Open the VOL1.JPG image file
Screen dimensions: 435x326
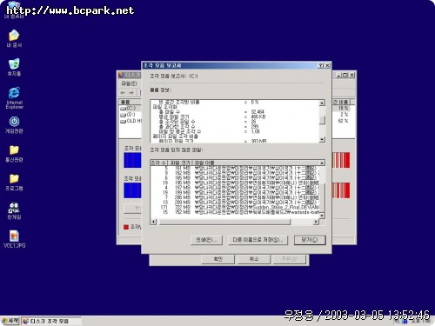(14, 239)
